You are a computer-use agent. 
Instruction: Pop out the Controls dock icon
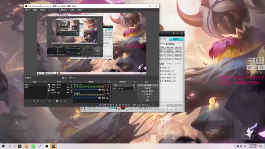coord(158,82)
